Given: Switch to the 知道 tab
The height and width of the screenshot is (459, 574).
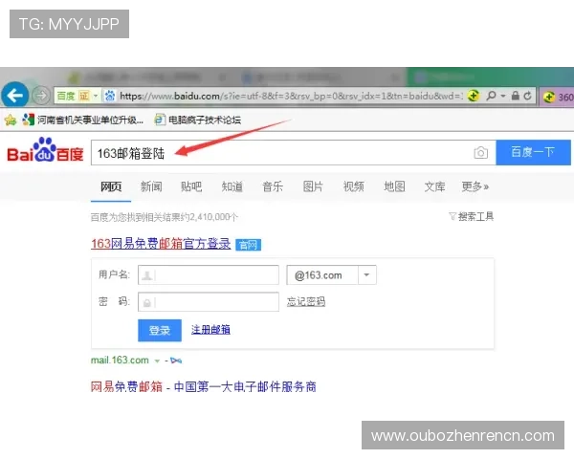Looking at the screenshot, I should click(x=232, y=186).
